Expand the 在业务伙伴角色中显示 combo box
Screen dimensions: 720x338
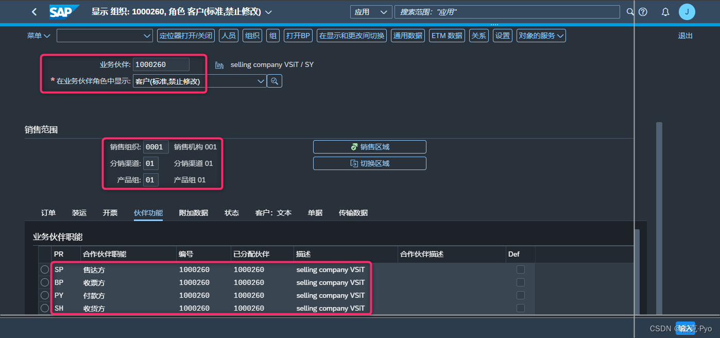pyautogui.click(x=261, y=81)
